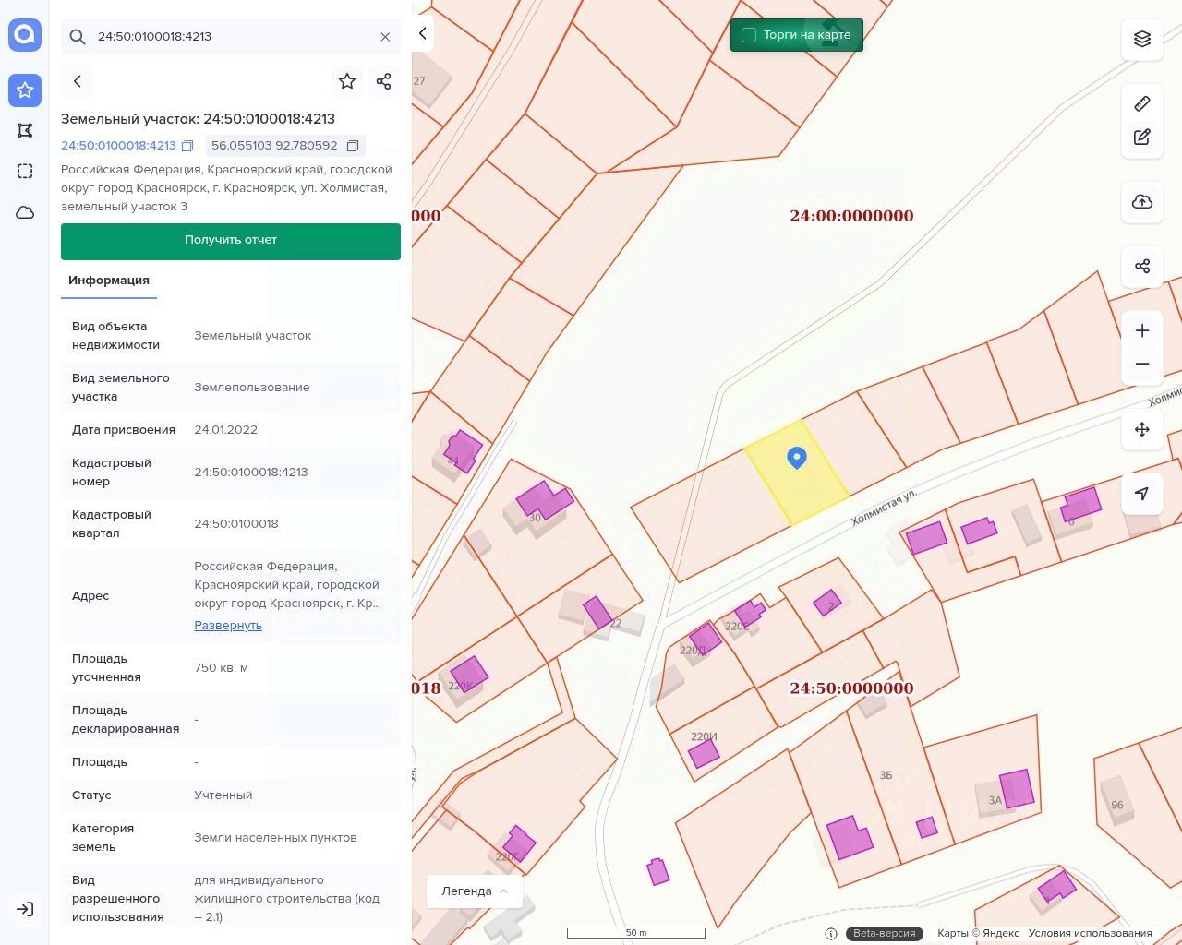The image size is (1182, 945).
Task: Expand full address via Развернуть
Action: pyautogui.click(x=228, y=626)
